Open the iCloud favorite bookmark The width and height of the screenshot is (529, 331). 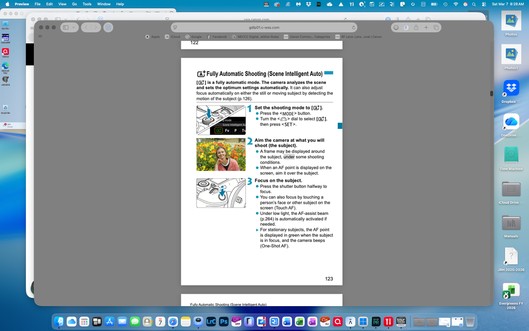tap(172, 37)
